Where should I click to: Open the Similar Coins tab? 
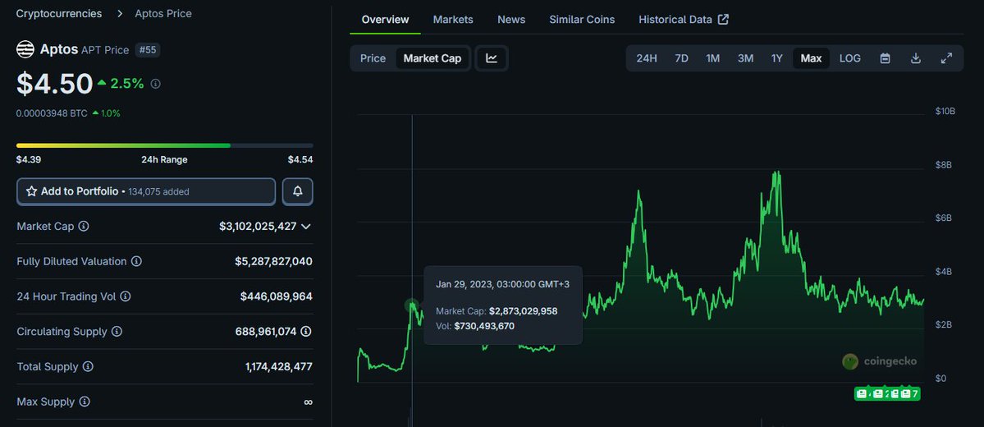point(583,20)
